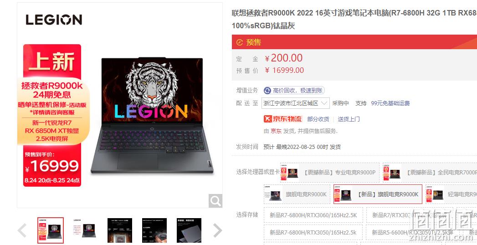The height and width of the screenshot is (245, 477).
Task: Click the LEGION logo on product image
Action: pos(54,20)
